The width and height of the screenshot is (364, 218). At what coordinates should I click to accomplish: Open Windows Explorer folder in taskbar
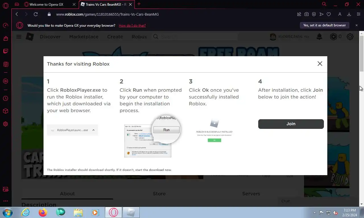(x=78, y=212)
